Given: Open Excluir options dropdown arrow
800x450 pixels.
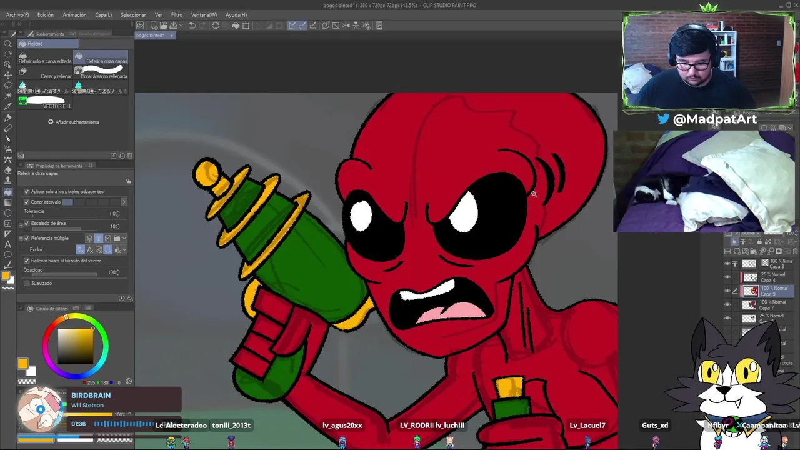Looking at the screenshot, I should (124, 250).
